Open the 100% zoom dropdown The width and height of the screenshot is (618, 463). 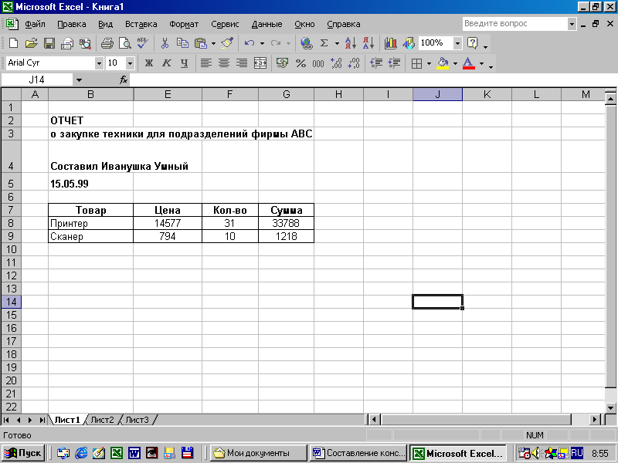click(x=457, y=43)
